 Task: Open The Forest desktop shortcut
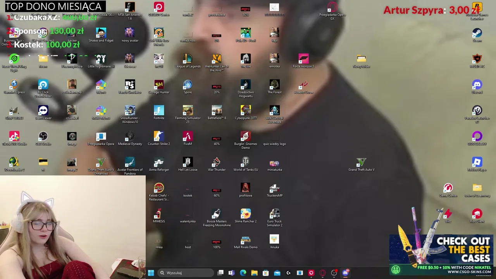[x=274, y=87]
